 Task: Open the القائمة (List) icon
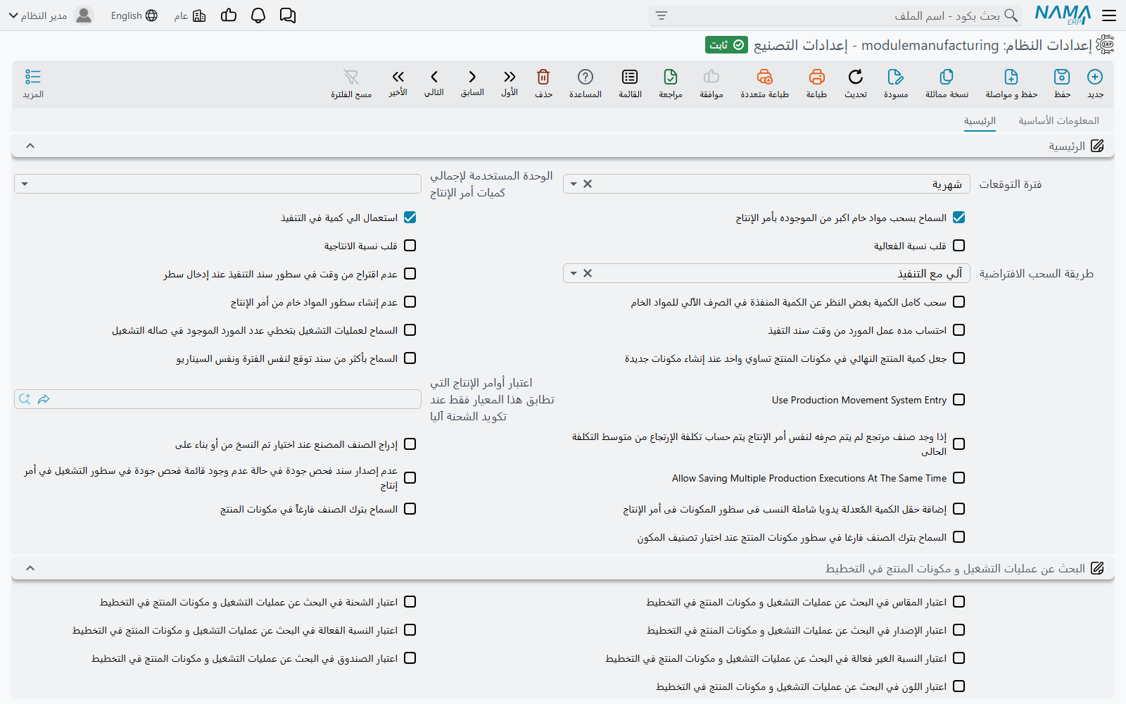click(x=630, y=77)
